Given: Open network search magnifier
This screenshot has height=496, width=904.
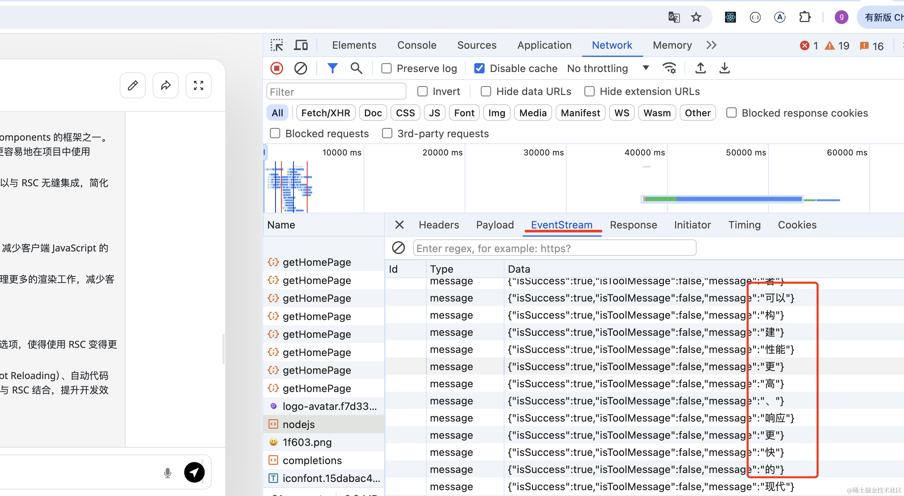Looking at the screenshot, I should click(356, 68).
